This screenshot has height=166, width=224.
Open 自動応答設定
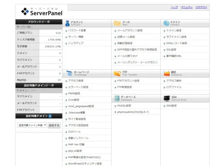tap(125, 43)
